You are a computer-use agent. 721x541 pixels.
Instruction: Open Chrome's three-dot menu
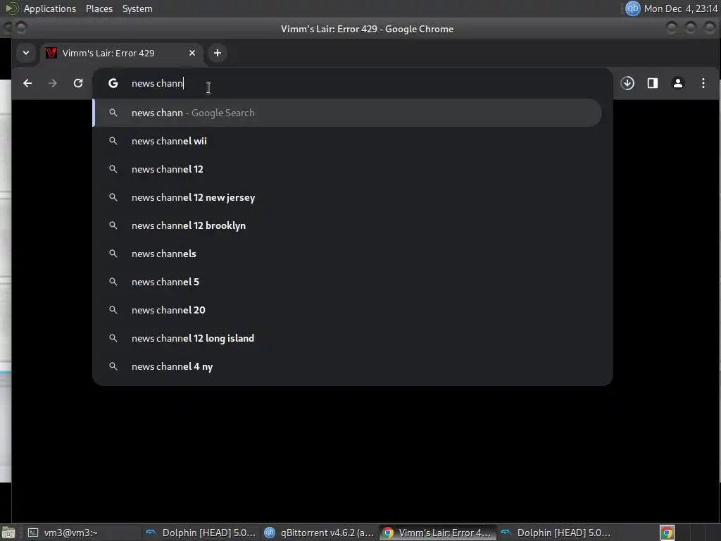[703, 83]
